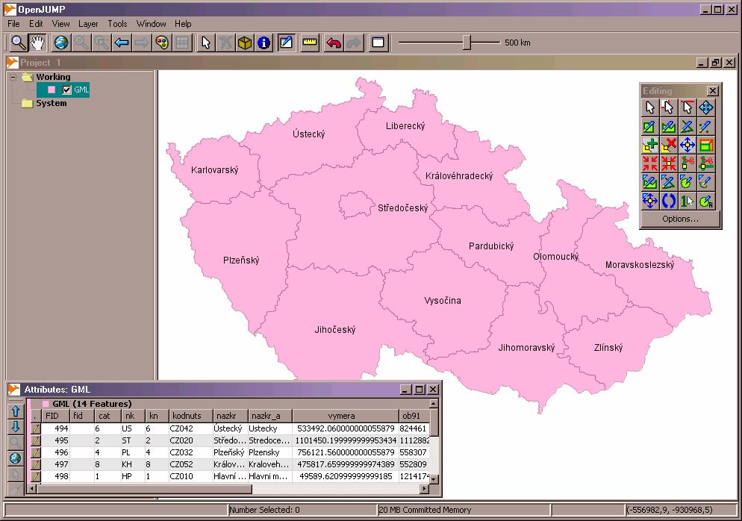Click the attributes vertical scrollbar down arrow
742x521 pixels.
click(x=434, y=479)
